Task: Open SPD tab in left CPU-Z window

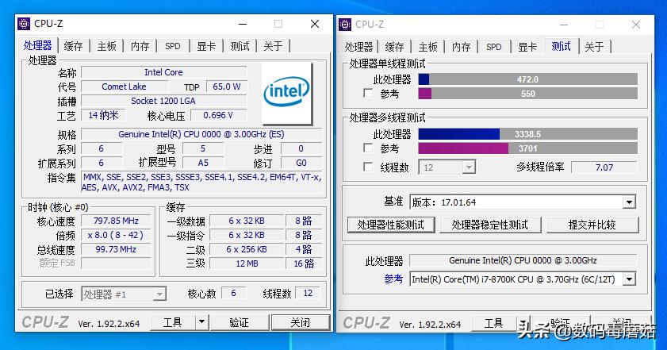Action: pos(173,46)
